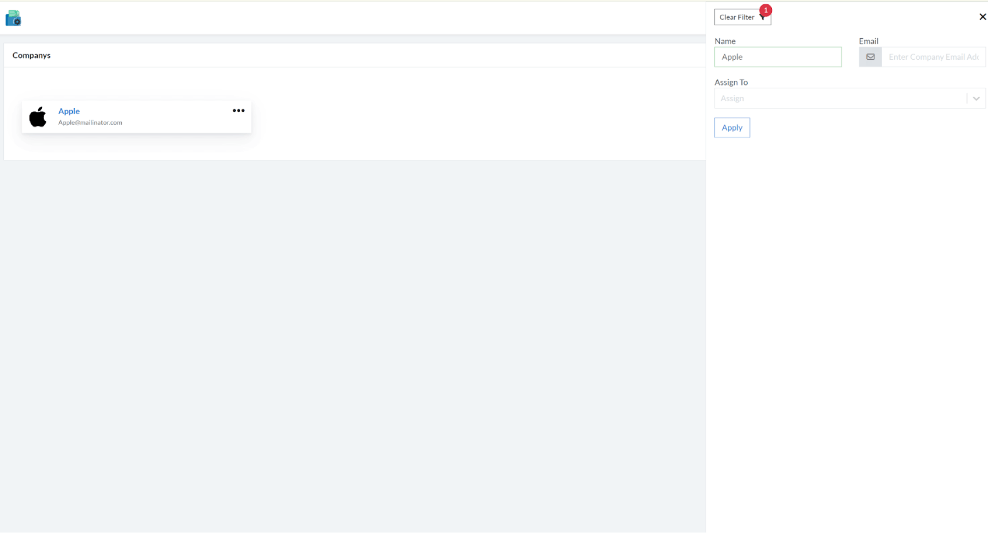The image size is (988, 533).
Task: Open the three-dot options menu on Apple card
Action: click(x=239, y=110)
